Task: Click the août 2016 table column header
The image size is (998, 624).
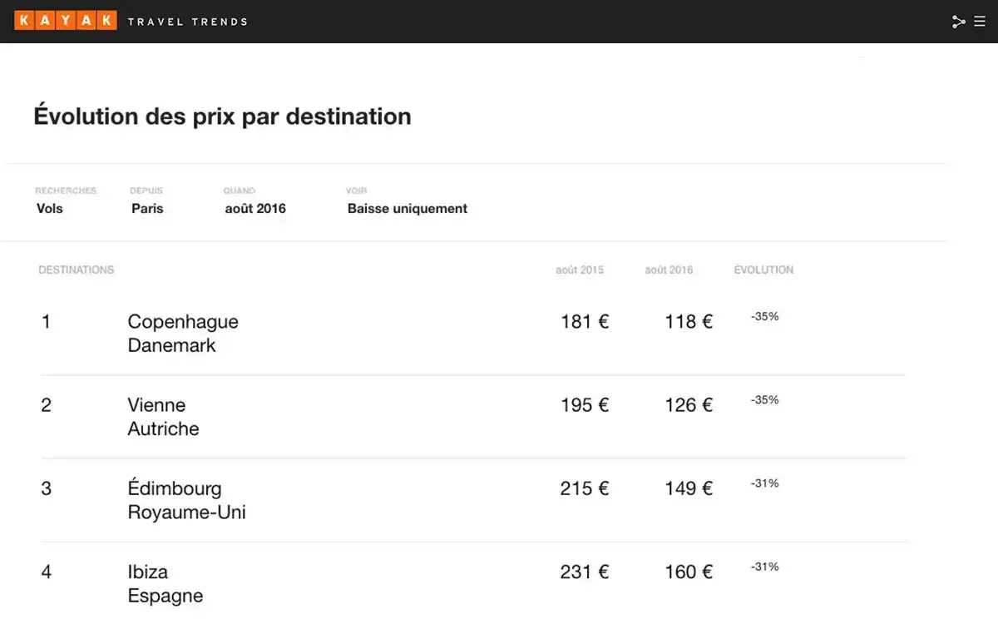Action: [669, 270]
